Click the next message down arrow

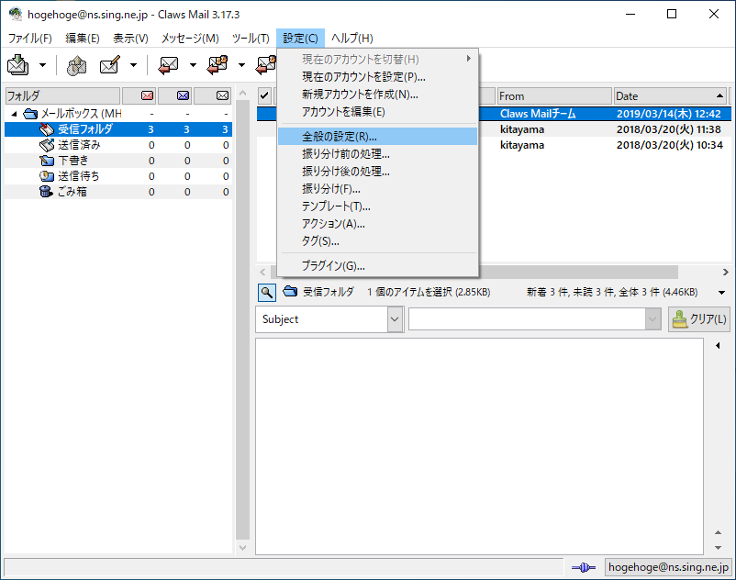tap(718, 548)
